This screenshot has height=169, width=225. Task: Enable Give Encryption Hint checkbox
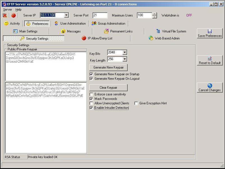click(136, 103)
